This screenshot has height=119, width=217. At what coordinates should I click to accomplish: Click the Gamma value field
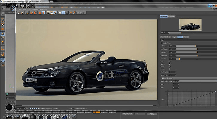pyautogui.click(x=172, y=59)
